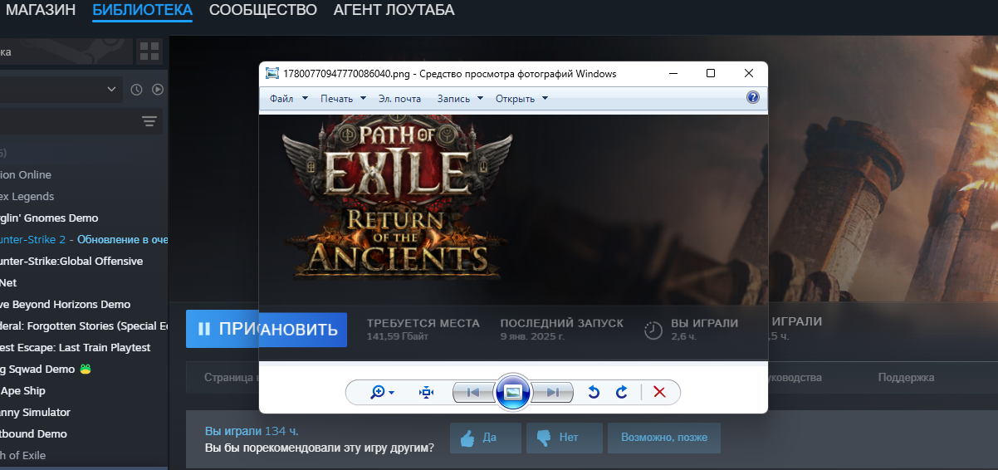Click the clock recent-activity icon in Steam sidebar
This screenshot has width=998, height=470.
(x=137, y=89)
